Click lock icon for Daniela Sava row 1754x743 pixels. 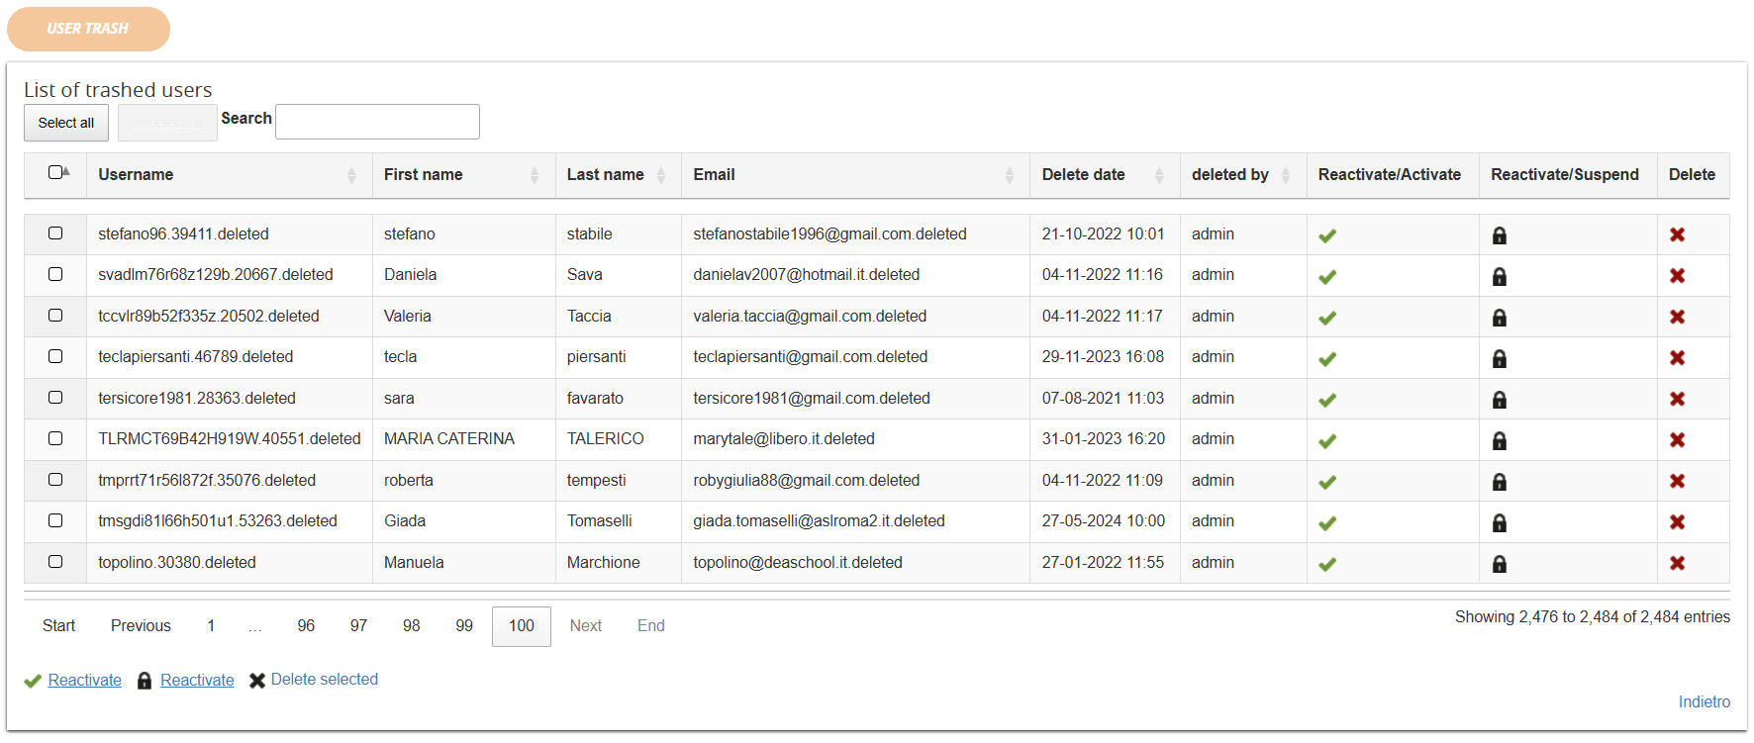(x=1499, y=277)
